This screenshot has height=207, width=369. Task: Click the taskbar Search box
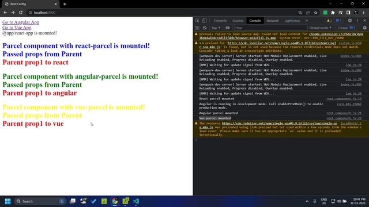[40, 201]
